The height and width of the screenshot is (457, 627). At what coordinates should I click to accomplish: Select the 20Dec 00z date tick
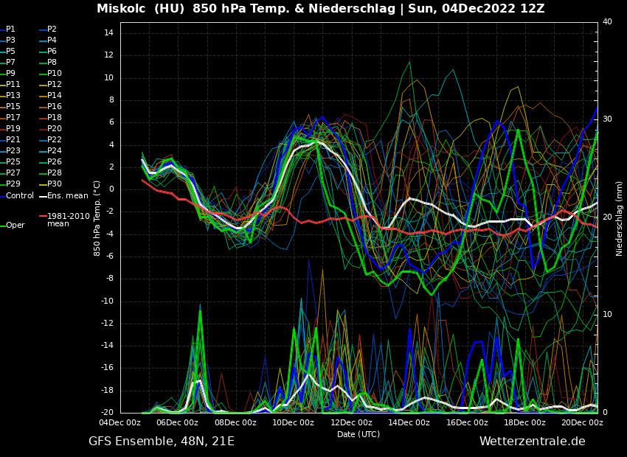(x=582, y=423)
